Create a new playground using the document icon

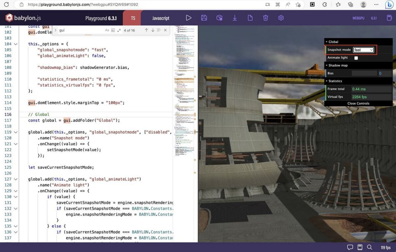coord(250,18)
